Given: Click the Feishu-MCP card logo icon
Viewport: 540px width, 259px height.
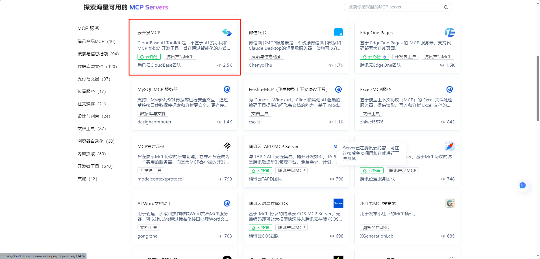Looking at the screenshot, I should [x=338, y=90].
